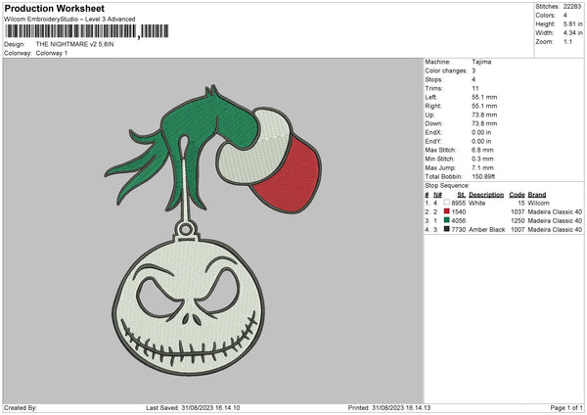Click the height value '5.81 in'
The height and width of the screenshot is (415, 587).
572,23
